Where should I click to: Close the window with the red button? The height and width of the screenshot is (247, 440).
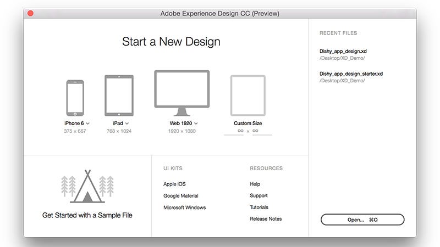pyautogui.click(x=30, y=13)
